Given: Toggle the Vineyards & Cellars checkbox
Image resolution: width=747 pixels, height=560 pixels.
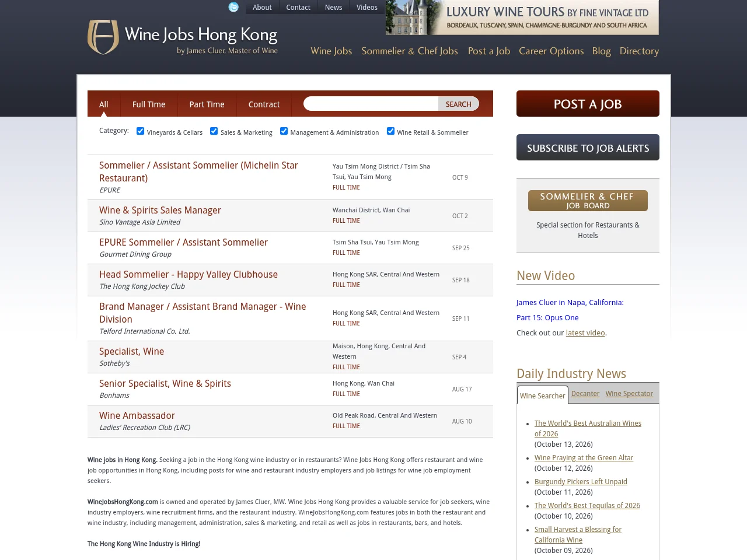Looking at the screenshot, I should pyautogui.click(x=140, y=131).
